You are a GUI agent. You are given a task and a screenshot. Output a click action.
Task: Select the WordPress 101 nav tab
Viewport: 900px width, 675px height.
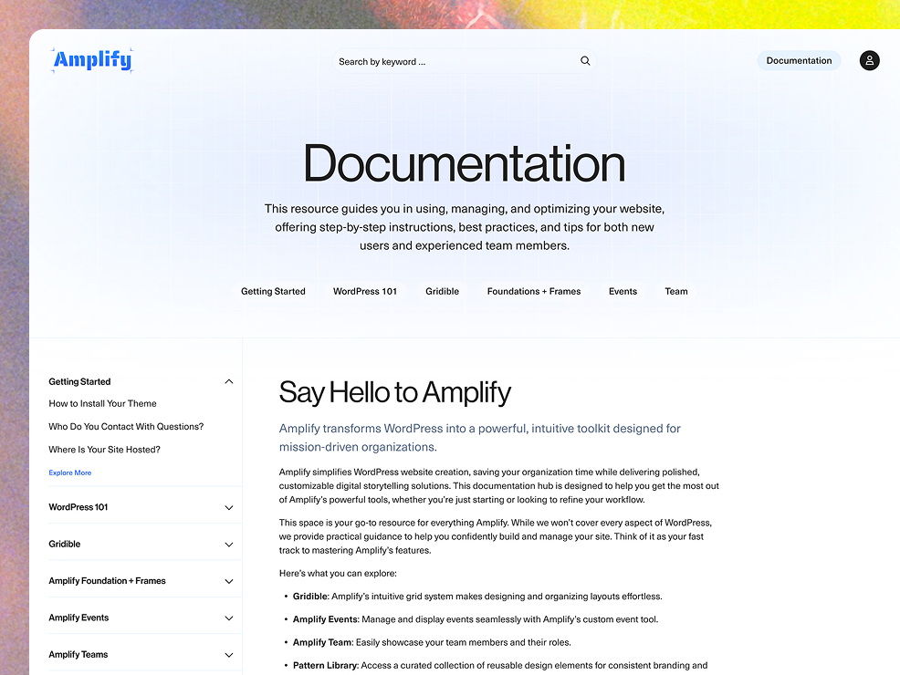(x=365, y=292)
